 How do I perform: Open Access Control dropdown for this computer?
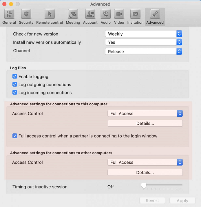[145, 113]
